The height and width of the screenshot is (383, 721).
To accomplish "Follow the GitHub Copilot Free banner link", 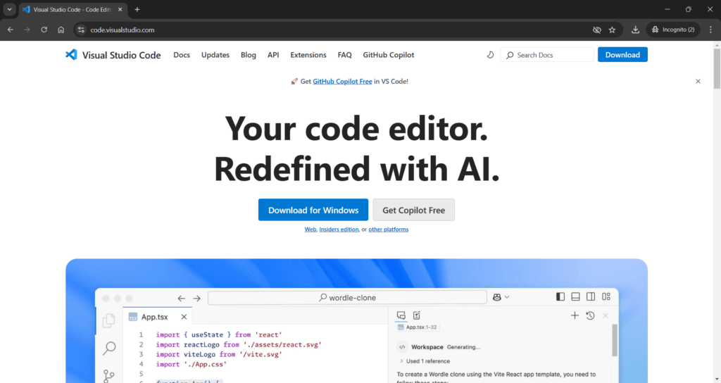I will [x=342, y=82].
